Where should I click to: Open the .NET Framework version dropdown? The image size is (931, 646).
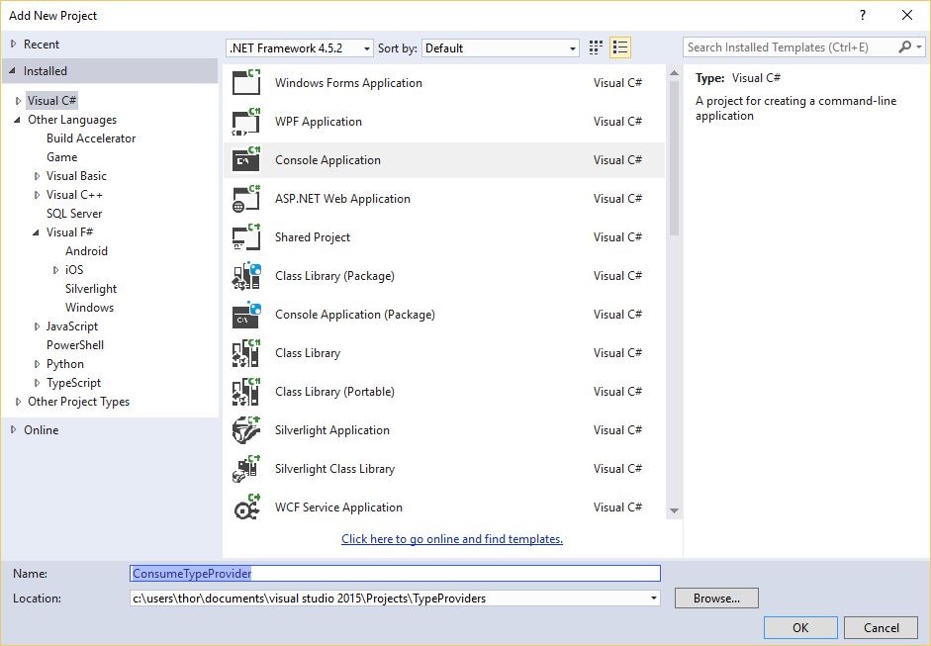tap(300, 48)
